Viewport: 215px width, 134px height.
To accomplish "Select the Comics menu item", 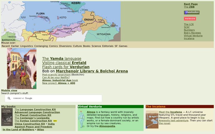I will (53, 46).
